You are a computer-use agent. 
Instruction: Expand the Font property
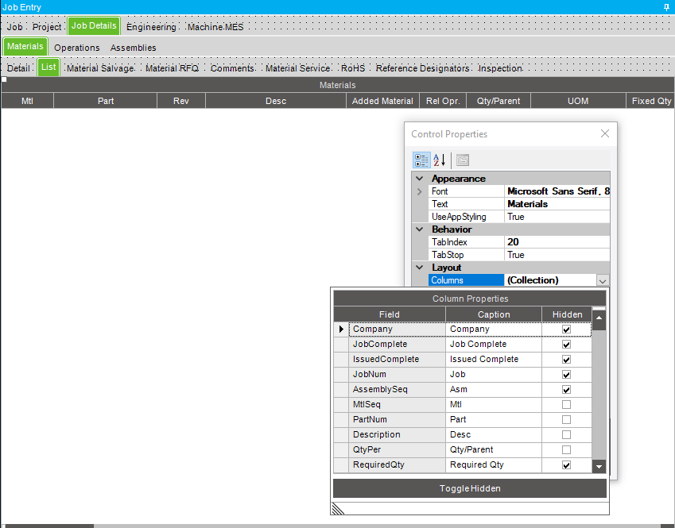420,191
